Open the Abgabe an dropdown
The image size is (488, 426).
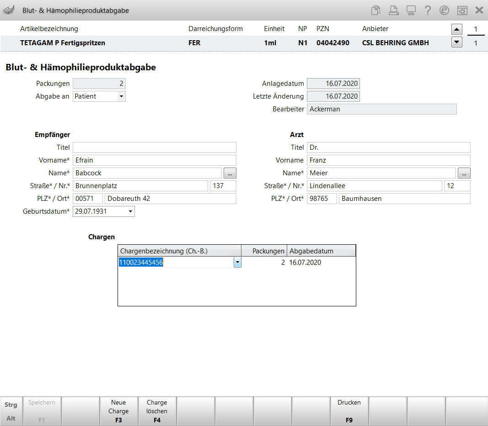[x=121, y=96]
